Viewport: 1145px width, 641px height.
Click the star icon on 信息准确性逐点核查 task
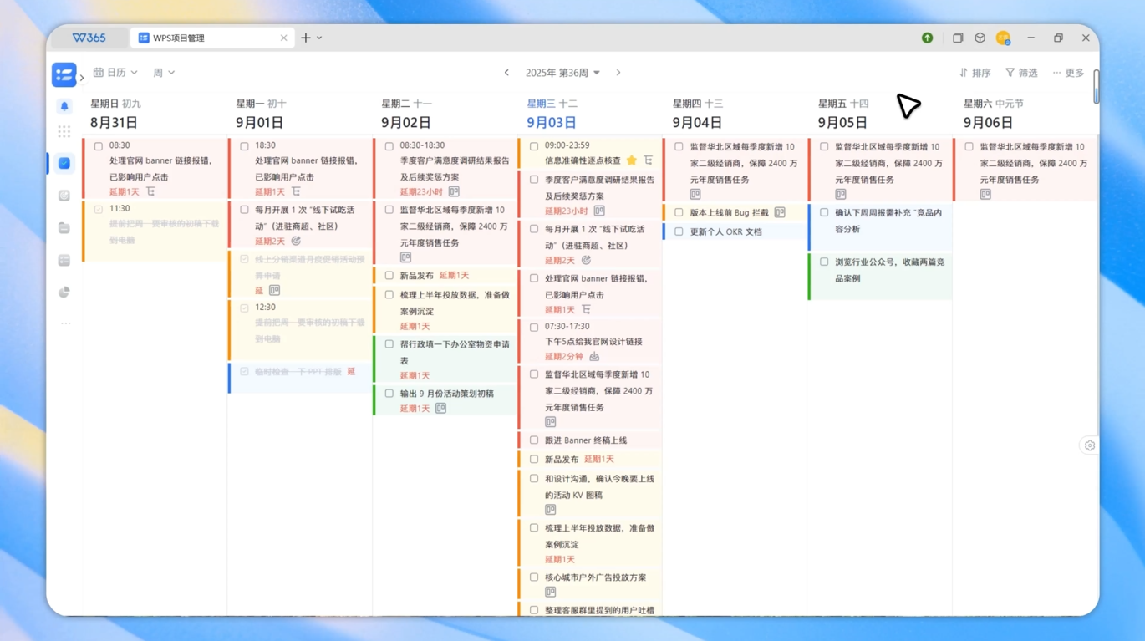pyautogui.click(x=632, y=160)
